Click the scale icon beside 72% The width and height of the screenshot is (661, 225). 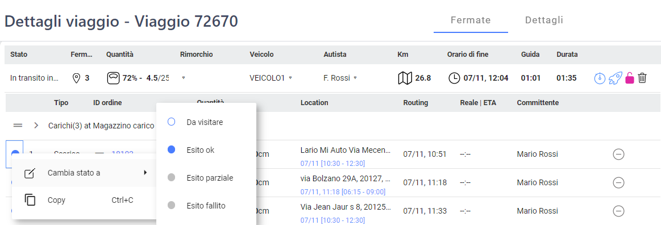pos(113,78)
